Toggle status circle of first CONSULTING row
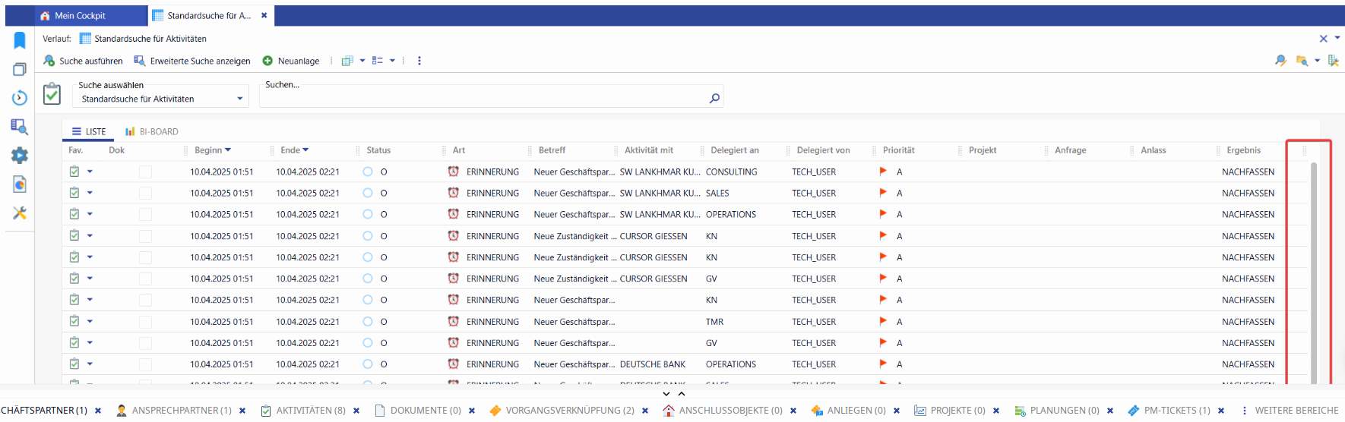 point(368,172)
